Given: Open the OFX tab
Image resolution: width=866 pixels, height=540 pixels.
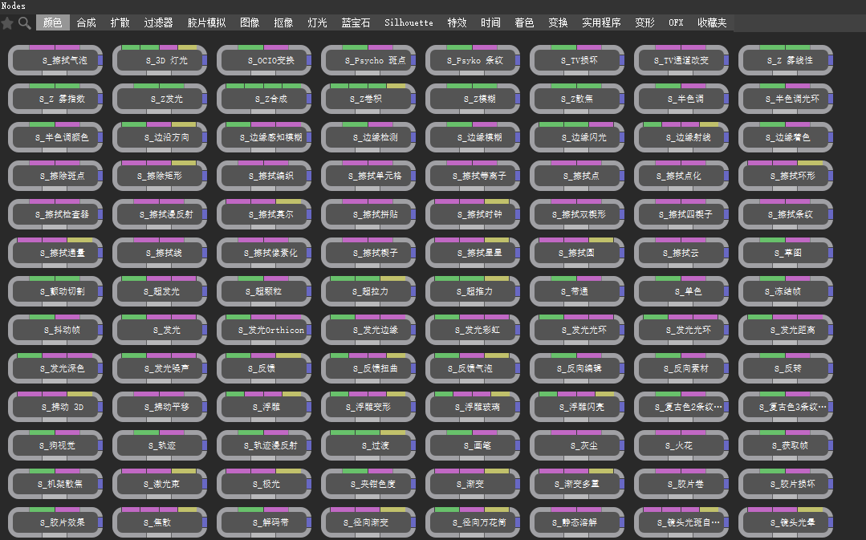Looking at the screenshot, I should (676, 22).
